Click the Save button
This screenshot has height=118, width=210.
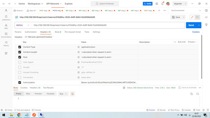coord(176,17)
